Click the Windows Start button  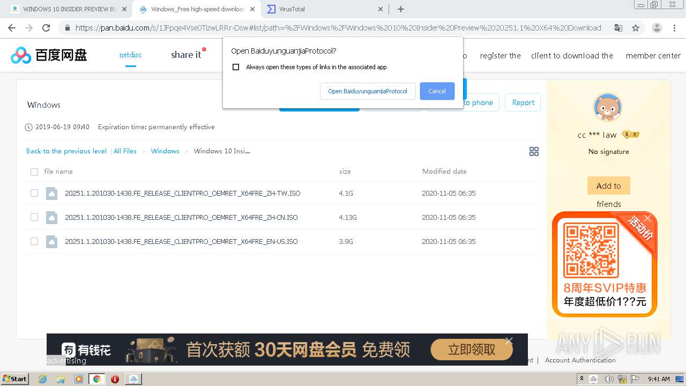click(x=15, y=379)
